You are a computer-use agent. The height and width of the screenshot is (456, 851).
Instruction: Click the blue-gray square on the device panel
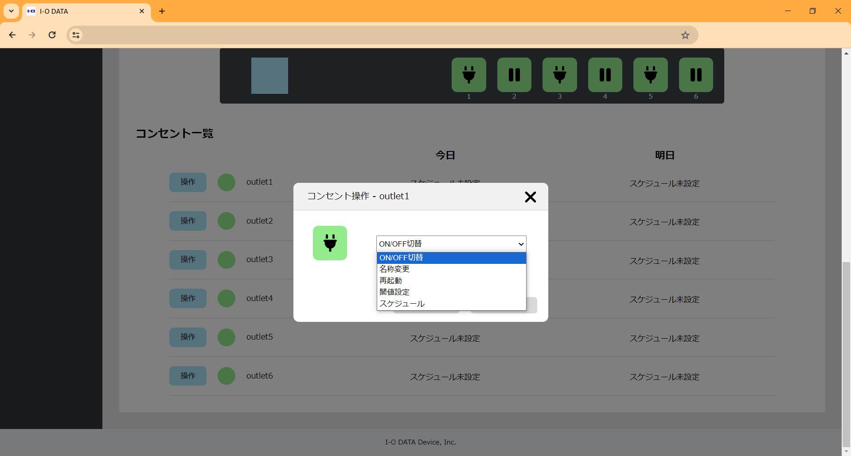[x=269, y=76]
